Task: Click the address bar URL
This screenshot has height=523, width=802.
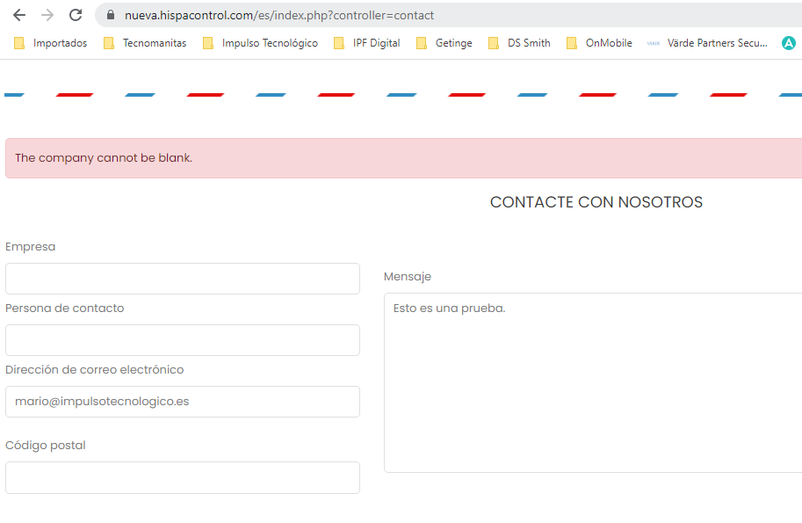Action: [279, 15]
